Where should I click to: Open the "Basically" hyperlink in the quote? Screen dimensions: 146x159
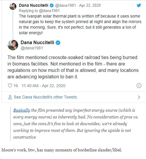pos(22,110)
